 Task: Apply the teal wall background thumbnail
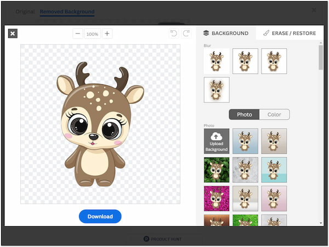274,170
